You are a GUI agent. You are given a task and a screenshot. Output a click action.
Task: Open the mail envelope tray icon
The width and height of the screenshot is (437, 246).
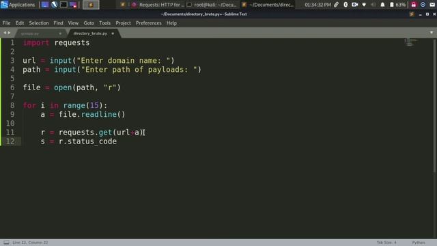[x=432, y=5]
